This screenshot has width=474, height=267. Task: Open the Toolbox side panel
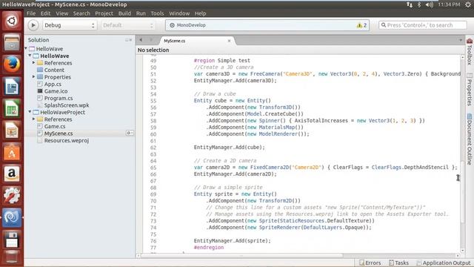470,51
